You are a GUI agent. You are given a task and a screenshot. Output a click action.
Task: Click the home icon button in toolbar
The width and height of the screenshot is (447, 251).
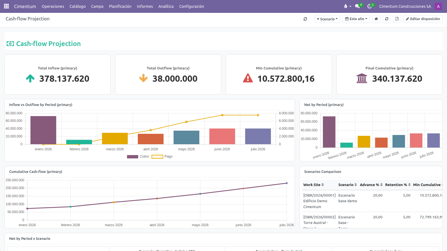(x=376, y=19)
